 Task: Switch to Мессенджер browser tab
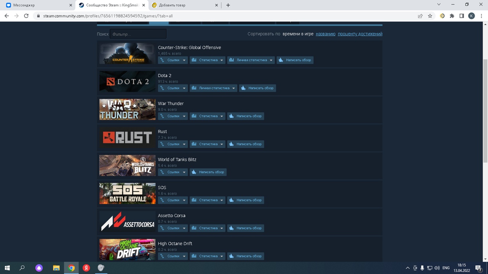coord(38,5)
